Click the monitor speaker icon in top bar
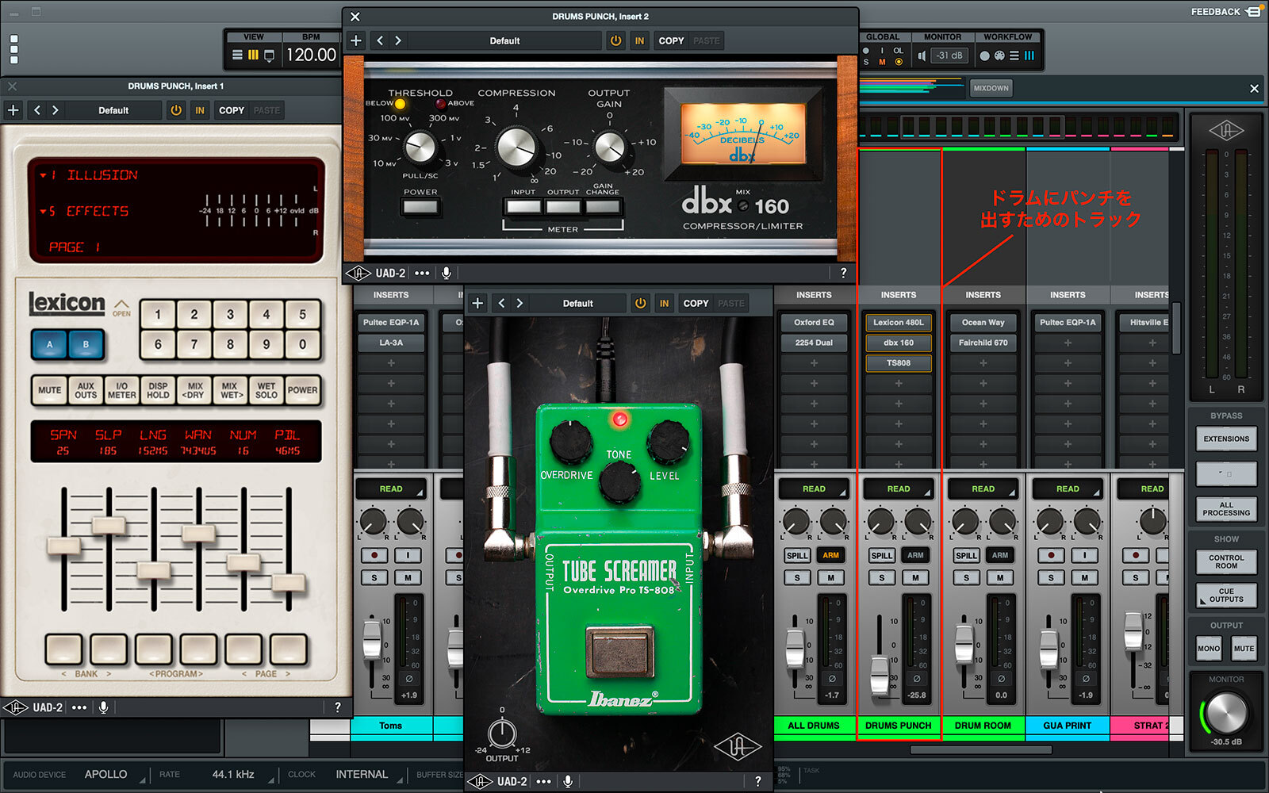The height and width of the screenshot is (793, 1269). tap(922, 56)
